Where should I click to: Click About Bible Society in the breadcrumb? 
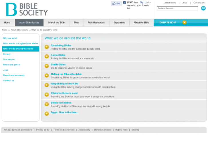(x=19, y=30)
